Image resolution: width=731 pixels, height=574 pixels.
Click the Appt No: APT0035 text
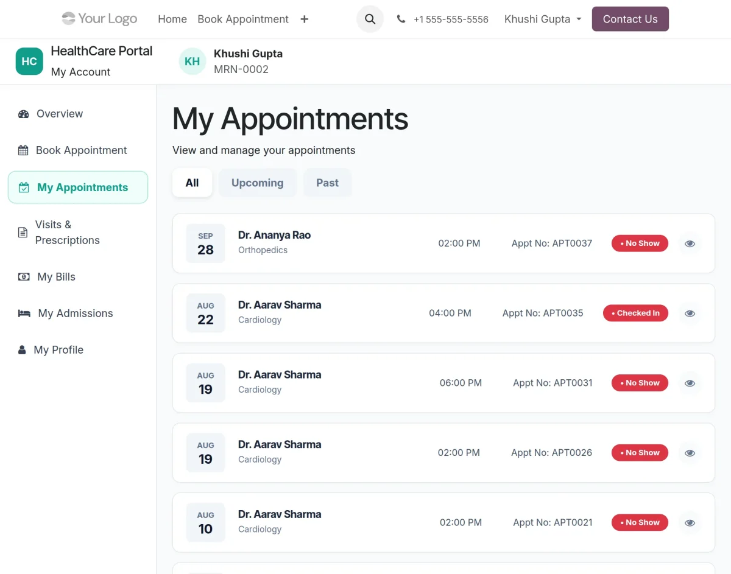click(543, 313)
